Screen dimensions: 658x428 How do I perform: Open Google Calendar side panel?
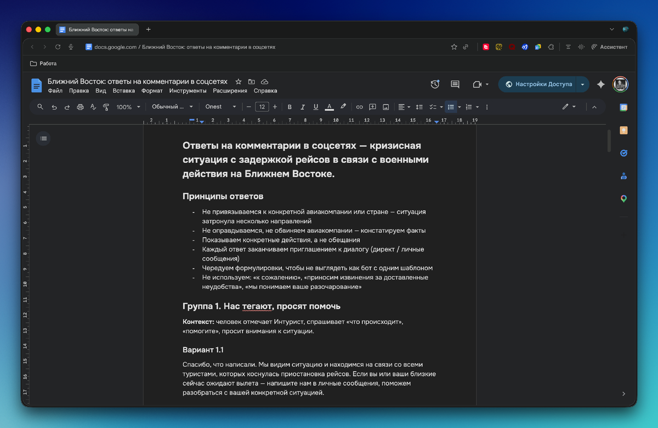(x=623, y=107)
